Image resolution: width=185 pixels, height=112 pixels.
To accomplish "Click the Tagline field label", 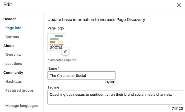I will (53, 87).
